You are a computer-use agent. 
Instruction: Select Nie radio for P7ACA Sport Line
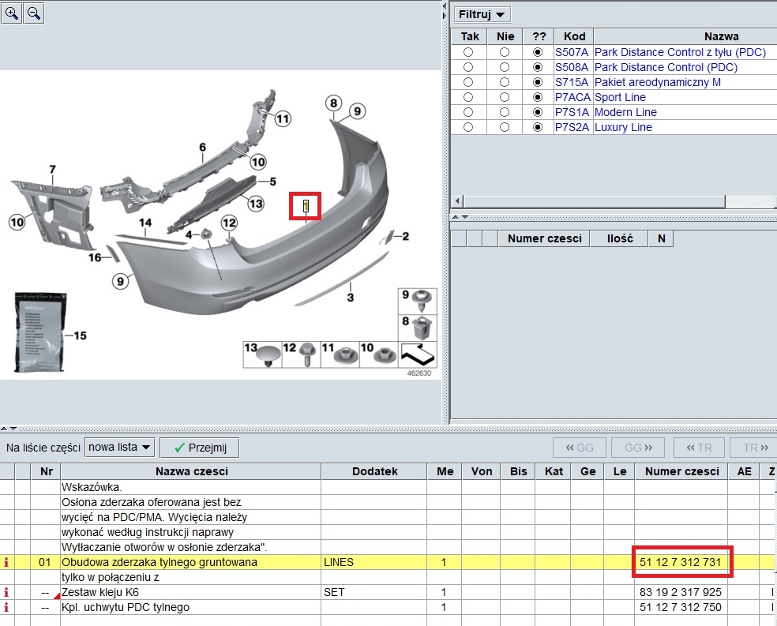click(x=505, y=97)
